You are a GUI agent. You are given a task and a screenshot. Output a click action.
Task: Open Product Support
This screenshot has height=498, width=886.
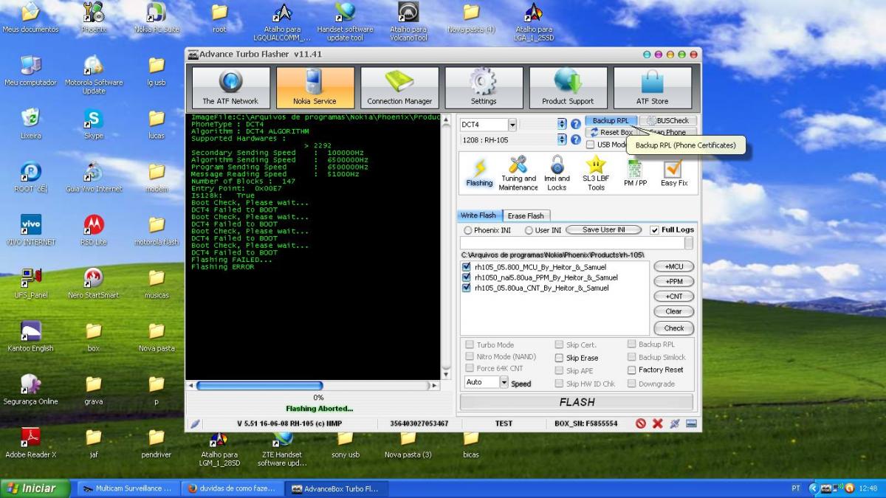568,88
